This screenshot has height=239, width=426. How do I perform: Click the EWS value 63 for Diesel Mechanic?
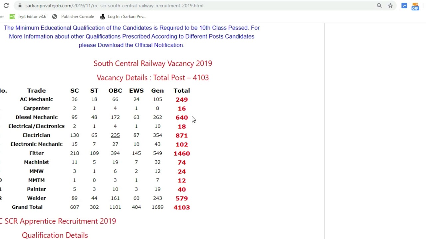coord(136,117)
